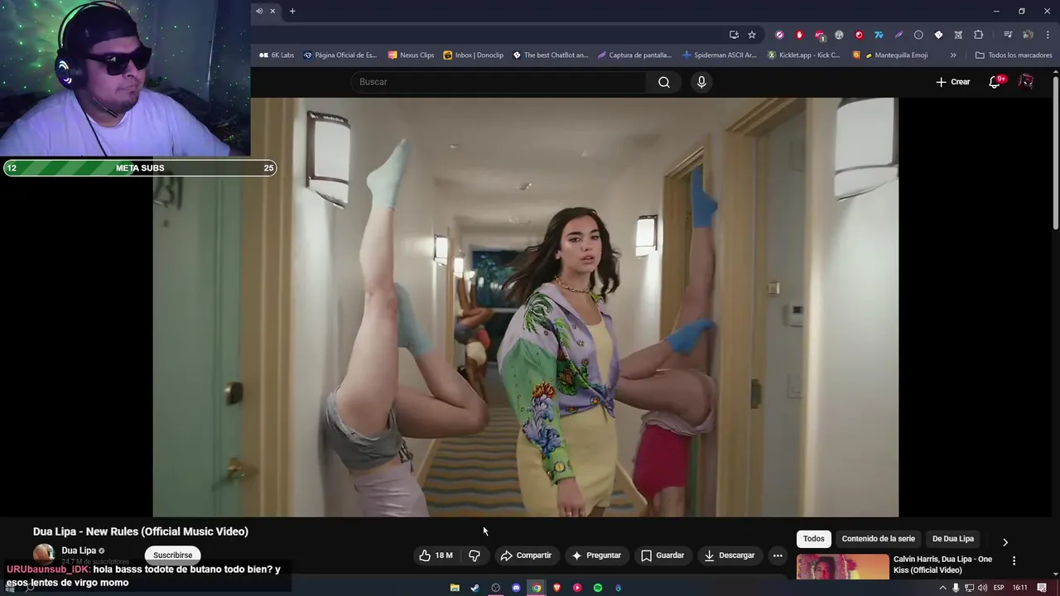Open the media controls music note icon

coord(1008,35)
